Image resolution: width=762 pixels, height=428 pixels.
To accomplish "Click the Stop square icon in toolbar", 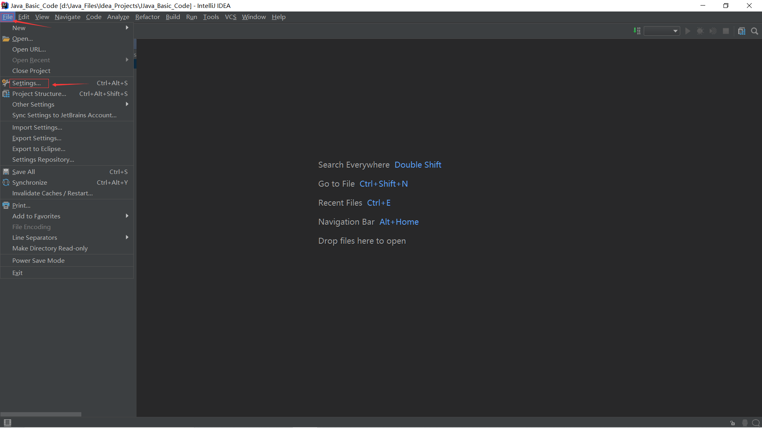I will pos(726,31).
